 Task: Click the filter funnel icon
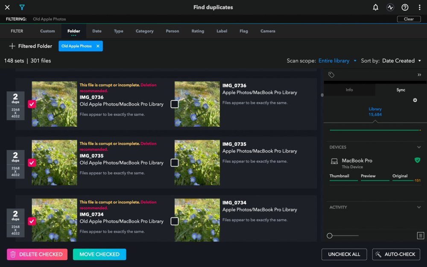pos(22,7)
